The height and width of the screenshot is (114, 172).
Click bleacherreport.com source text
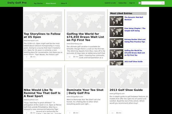(31, 40)
